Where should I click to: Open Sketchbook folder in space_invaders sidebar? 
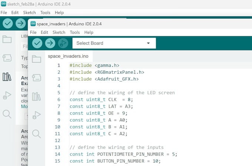(x=36, y=59)
